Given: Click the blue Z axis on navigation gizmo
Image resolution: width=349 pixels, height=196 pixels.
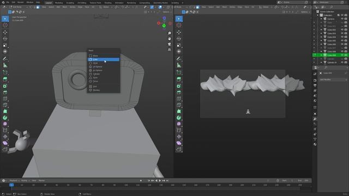Looking at the screenshot, I should click(164, 18).
